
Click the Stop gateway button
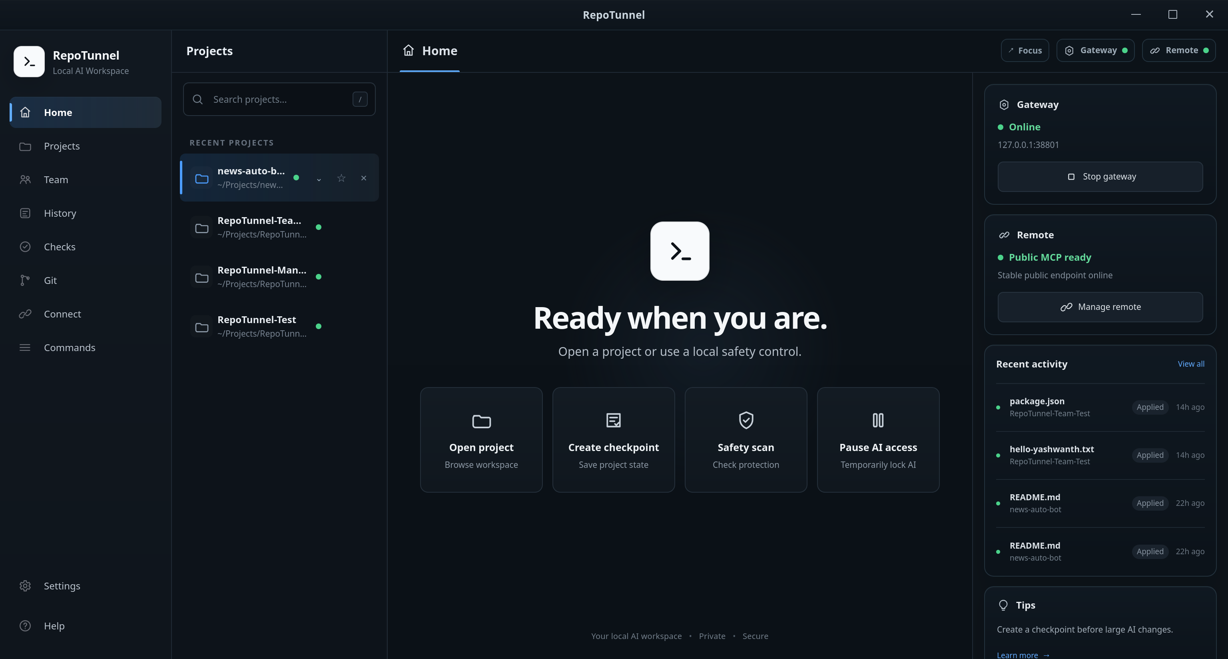1100,177
